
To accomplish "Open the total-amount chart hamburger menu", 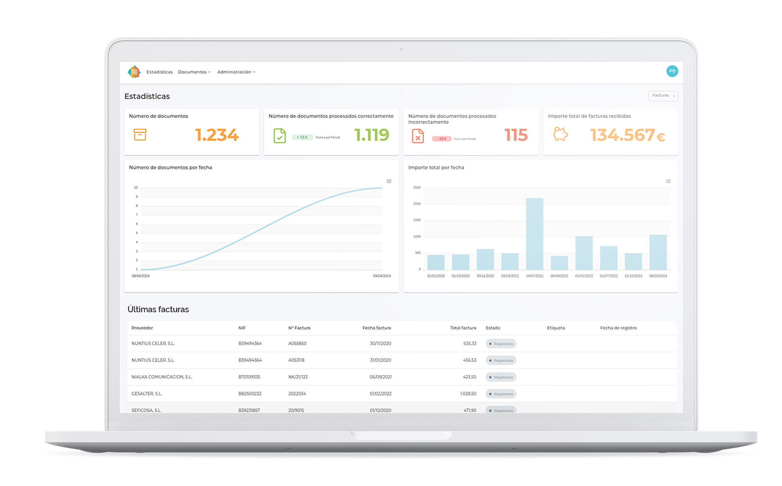I will coord(668,181).
